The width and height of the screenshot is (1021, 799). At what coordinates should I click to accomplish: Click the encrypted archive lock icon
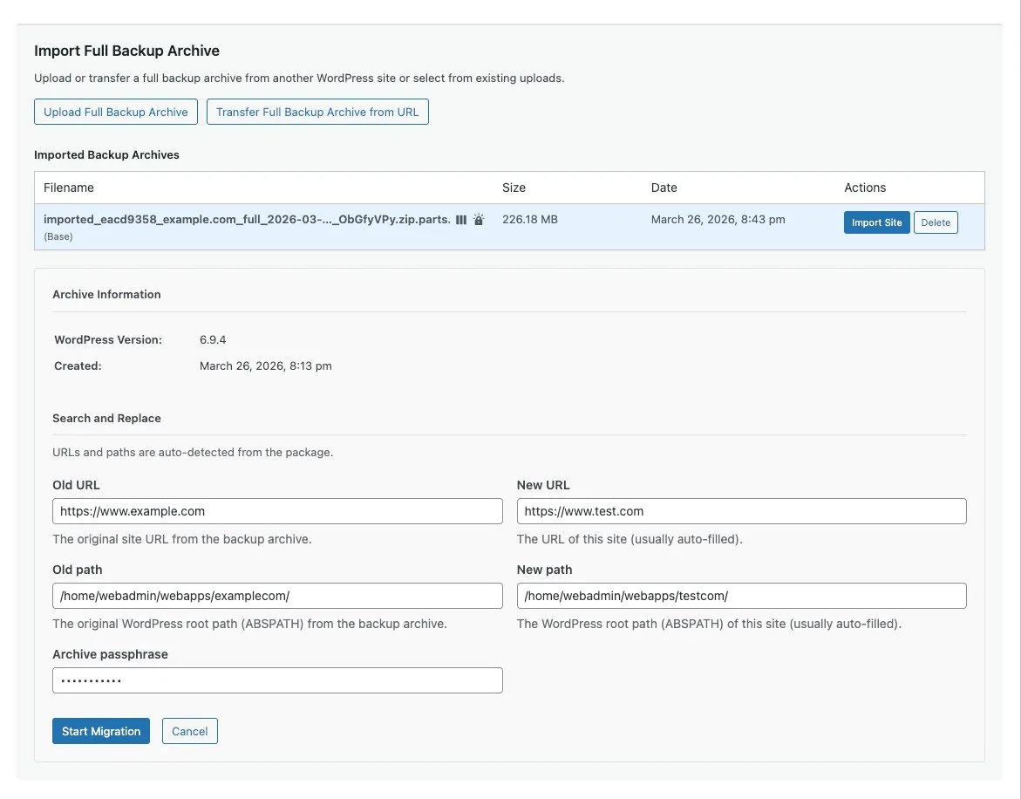(x=479, y=221)
